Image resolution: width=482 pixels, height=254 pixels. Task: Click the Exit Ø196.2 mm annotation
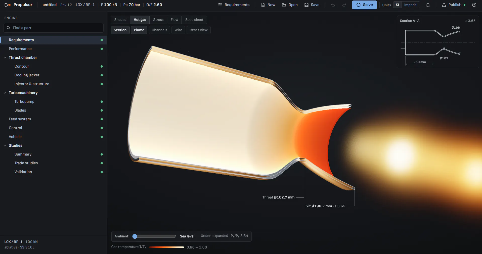pos(325,206)
